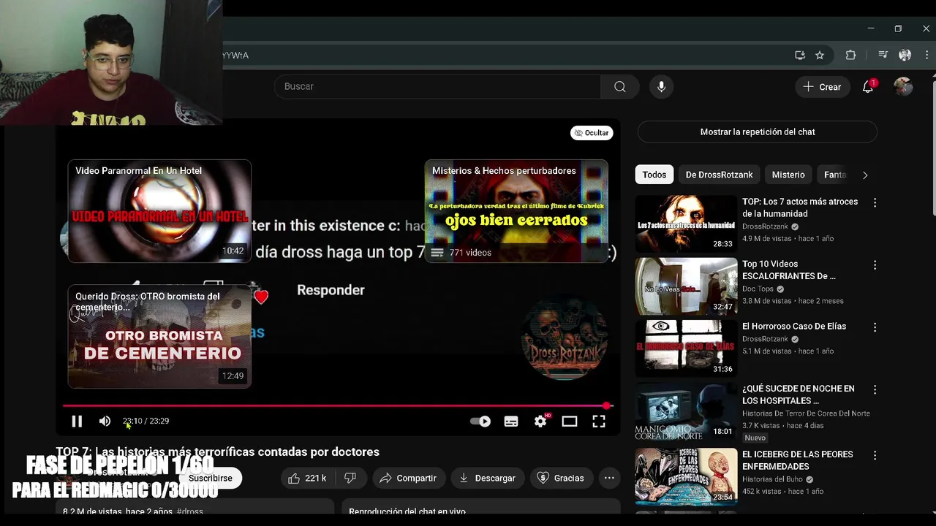
Task: Click the #dross hashtag
Action: pyautogui.click(x=189, y=511)
